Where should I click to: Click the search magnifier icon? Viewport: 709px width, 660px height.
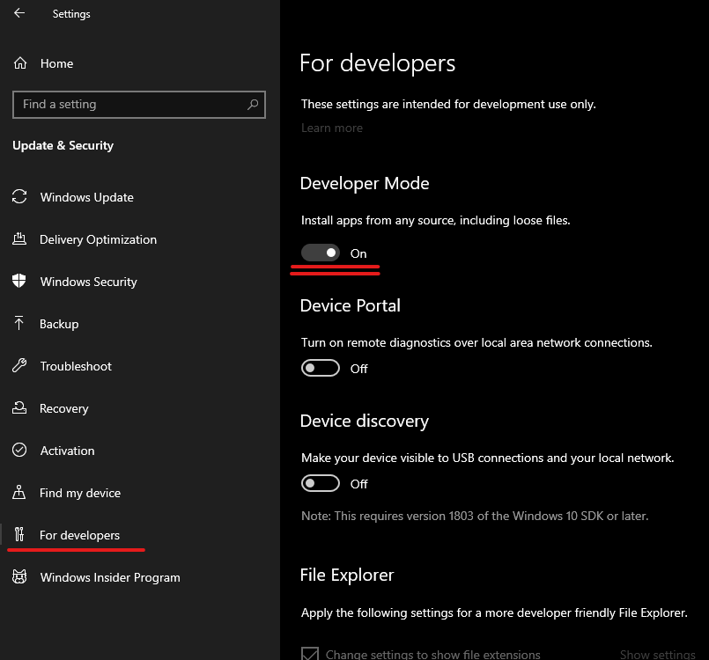pos(253,105)
